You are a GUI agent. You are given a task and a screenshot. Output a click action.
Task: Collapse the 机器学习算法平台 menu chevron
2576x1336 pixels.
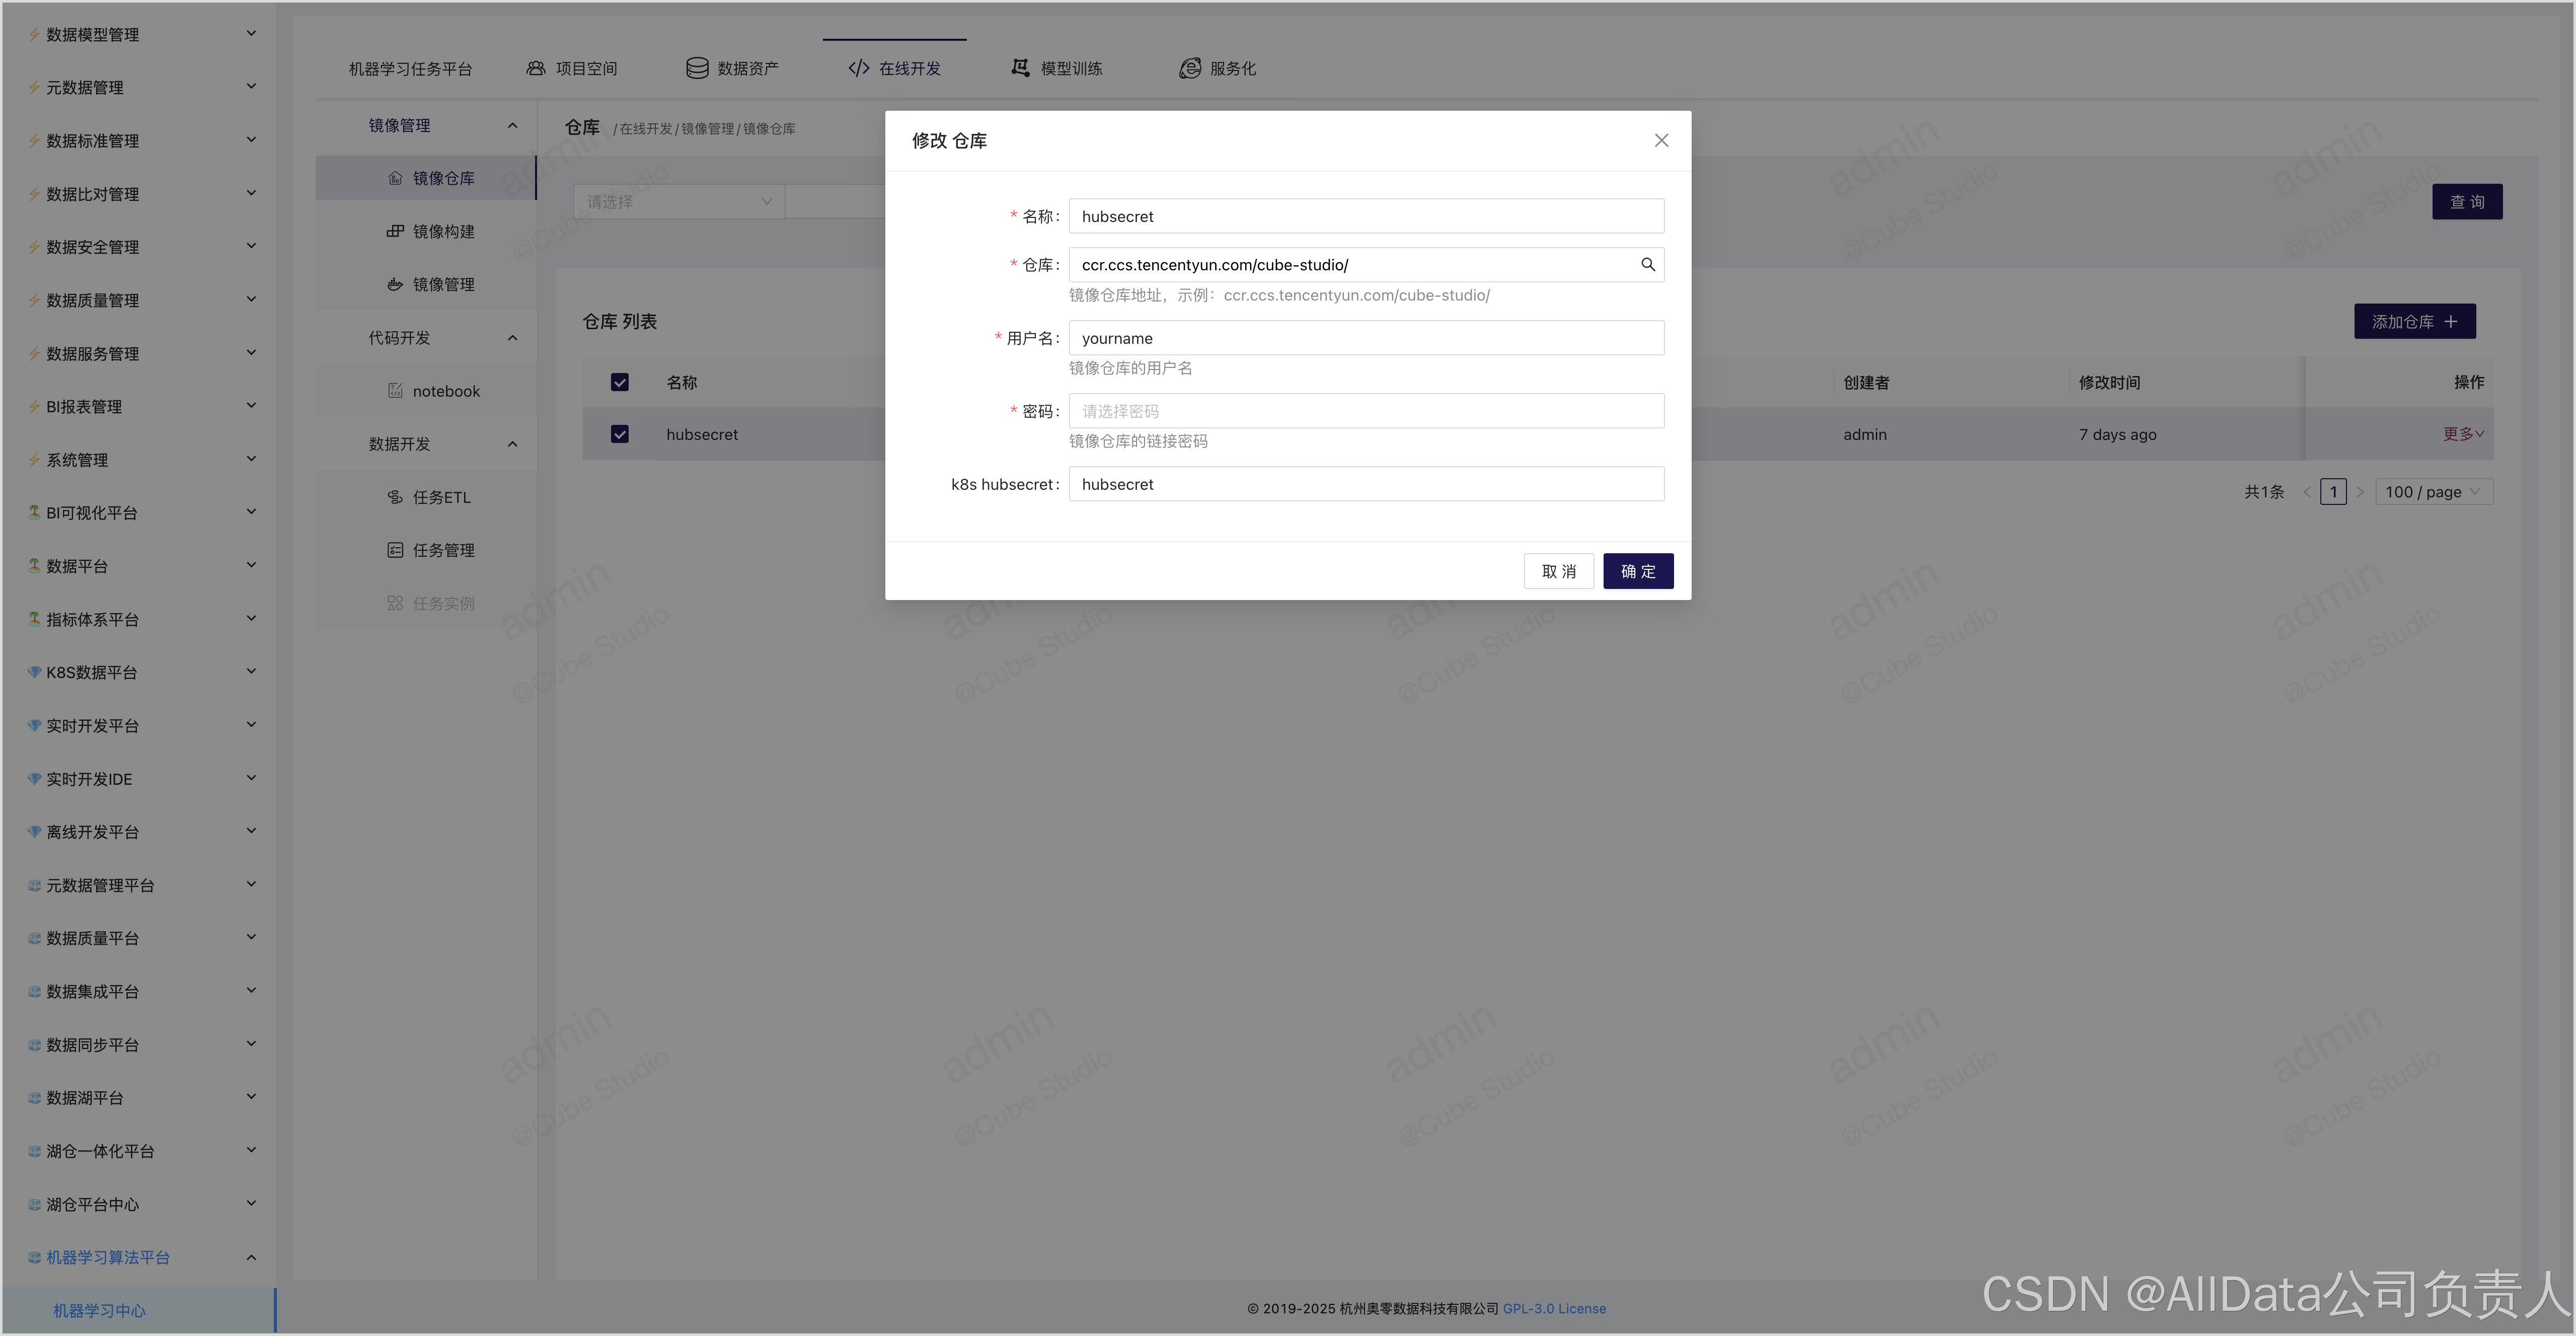click(251, 1257)
